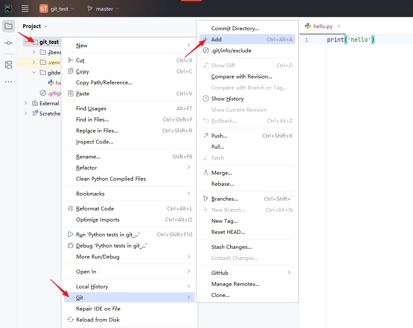
Task: Open the master branch dropdown
Action: pos(103,9)
